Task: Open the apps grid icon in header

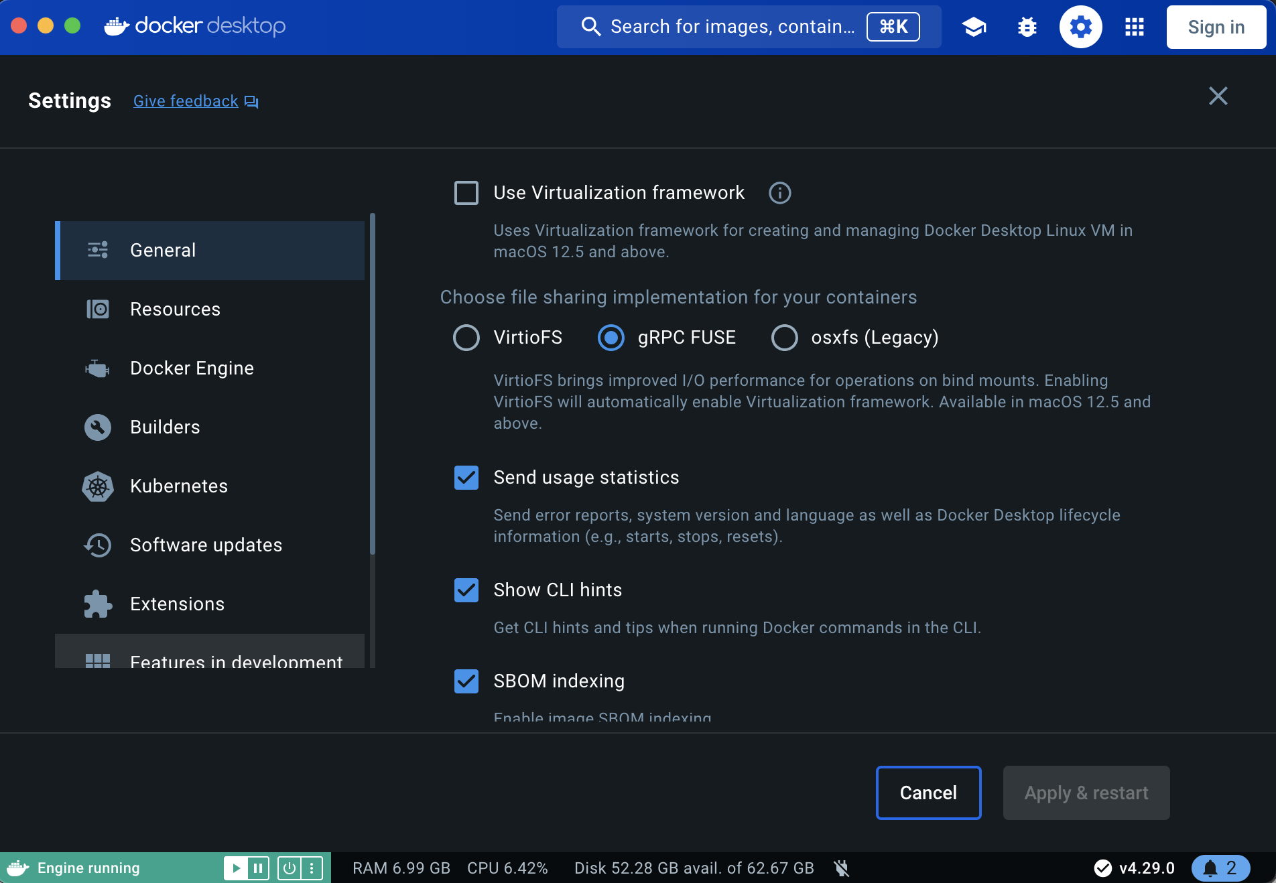Action: [x=1135, y=27]
